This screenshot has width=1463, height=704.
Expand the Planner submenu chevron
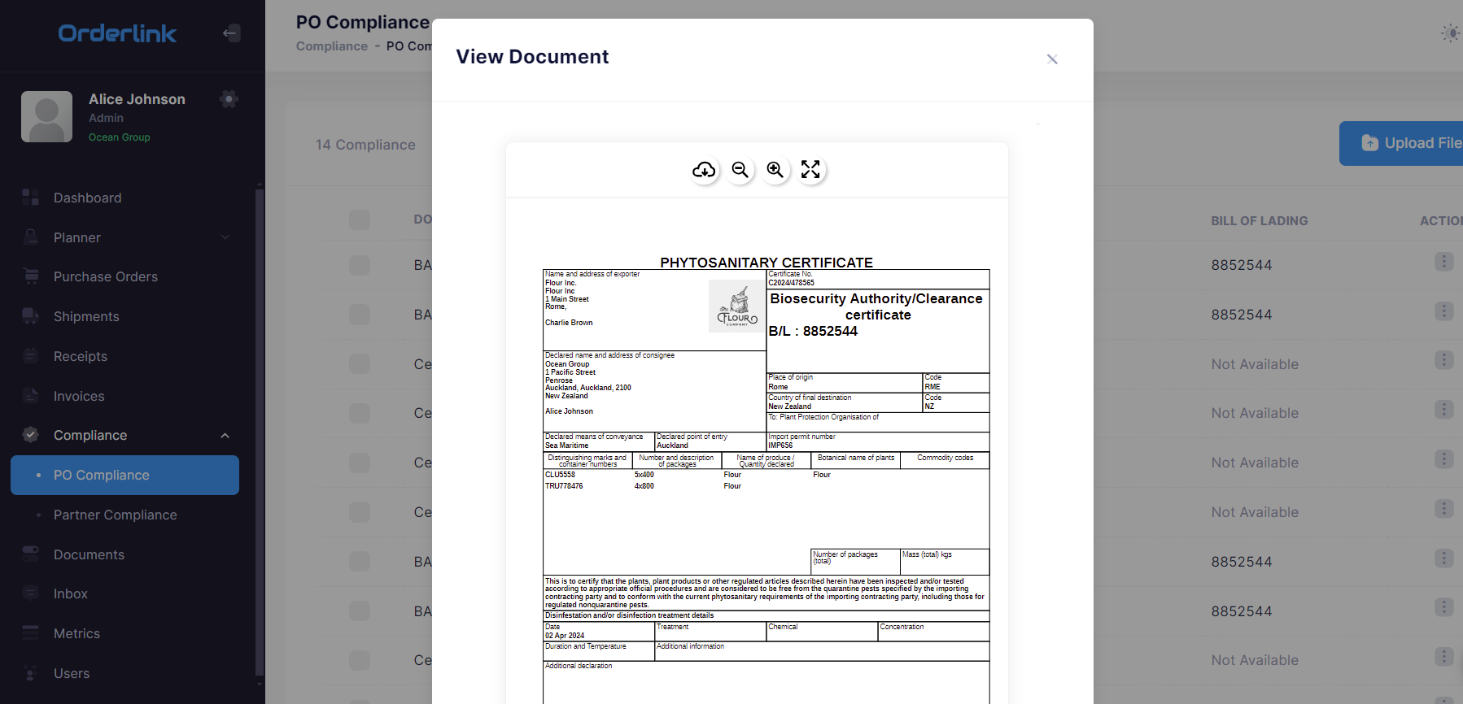pyautogui.click(x=225, y=237)
